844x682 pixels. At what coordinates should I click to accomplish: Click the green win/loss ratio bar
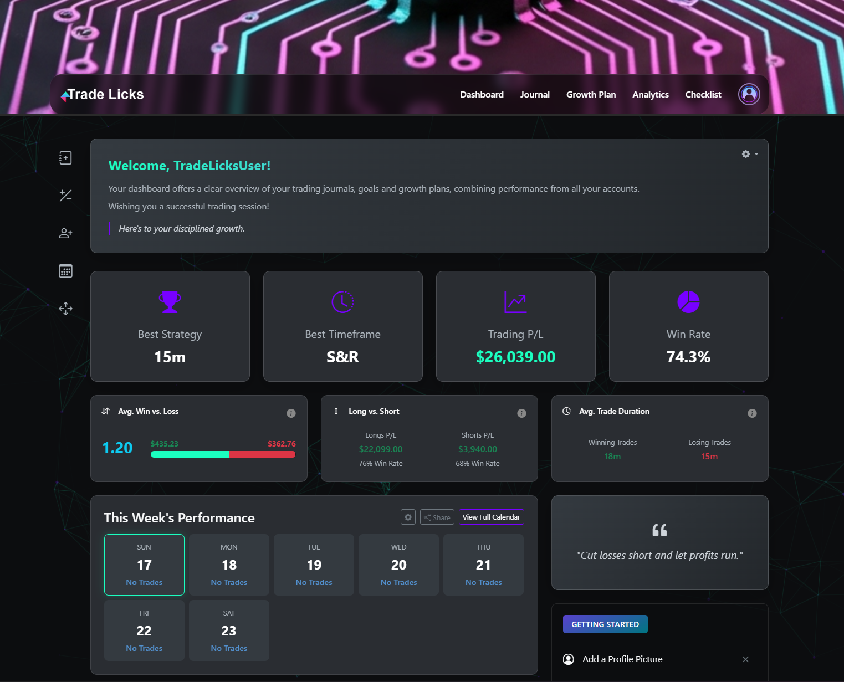(x=190, y=454)
